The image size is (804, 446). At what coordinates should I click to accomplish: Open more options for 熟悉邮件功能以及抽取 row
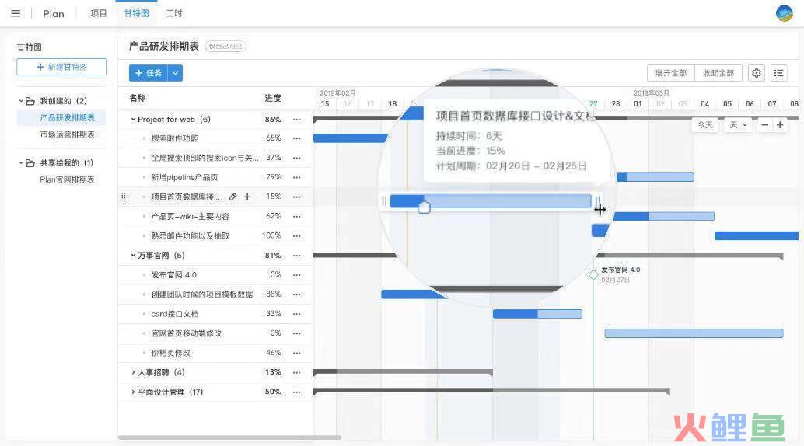297,235
